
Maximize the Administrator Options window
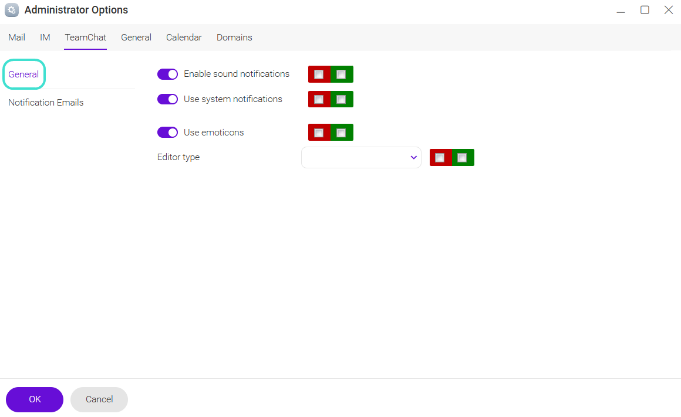(645, 10)
